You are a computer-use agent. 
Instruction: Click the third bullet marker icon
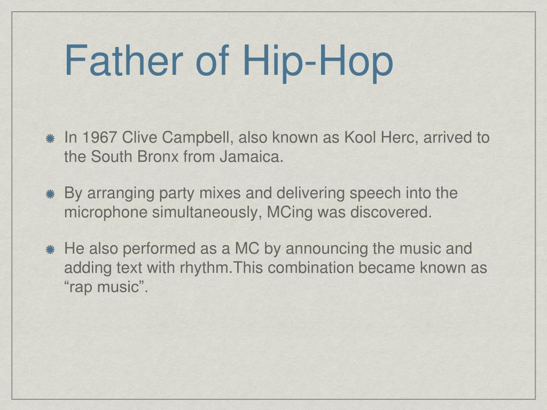click(50, 250)
